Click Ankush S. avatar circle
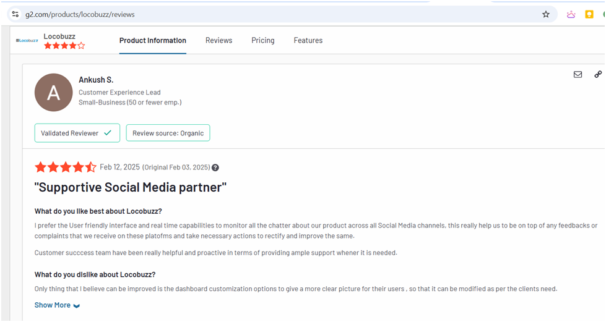 (x=54, y=93)
